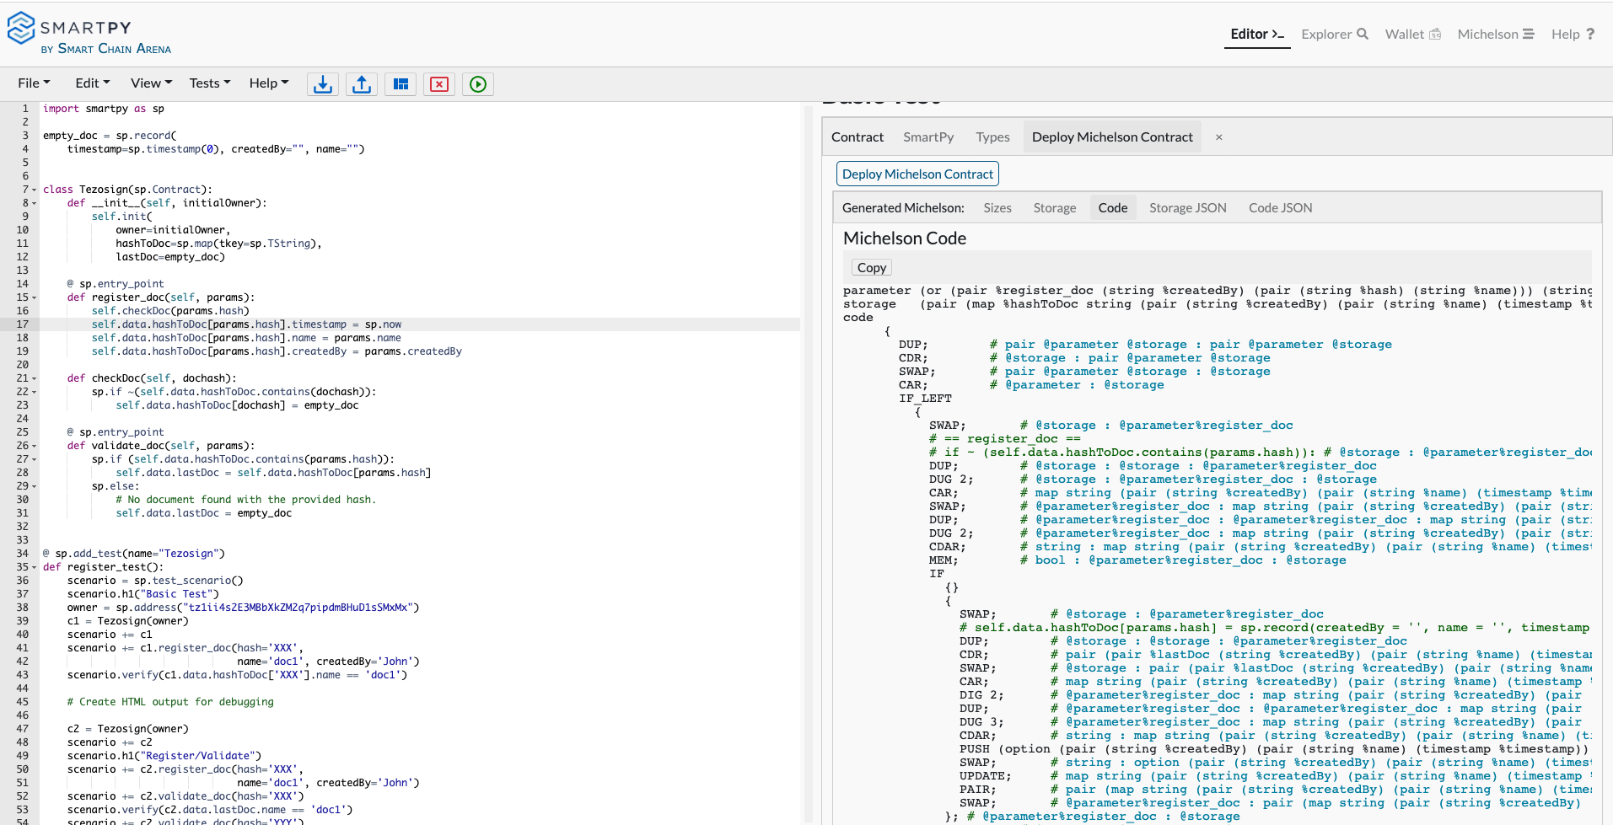
Task: Toggle the split layout icon
Action: coord(401,84)
